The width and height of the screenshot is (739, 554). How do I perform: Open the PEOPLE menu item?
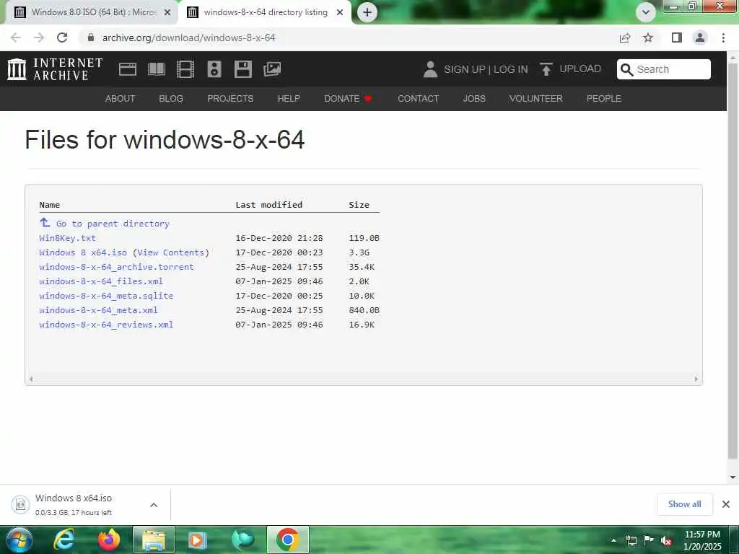[x=604, y=98]
